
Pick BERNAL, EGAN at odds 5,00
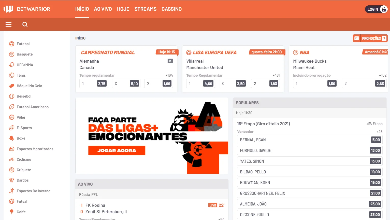(x=310, y=140)
